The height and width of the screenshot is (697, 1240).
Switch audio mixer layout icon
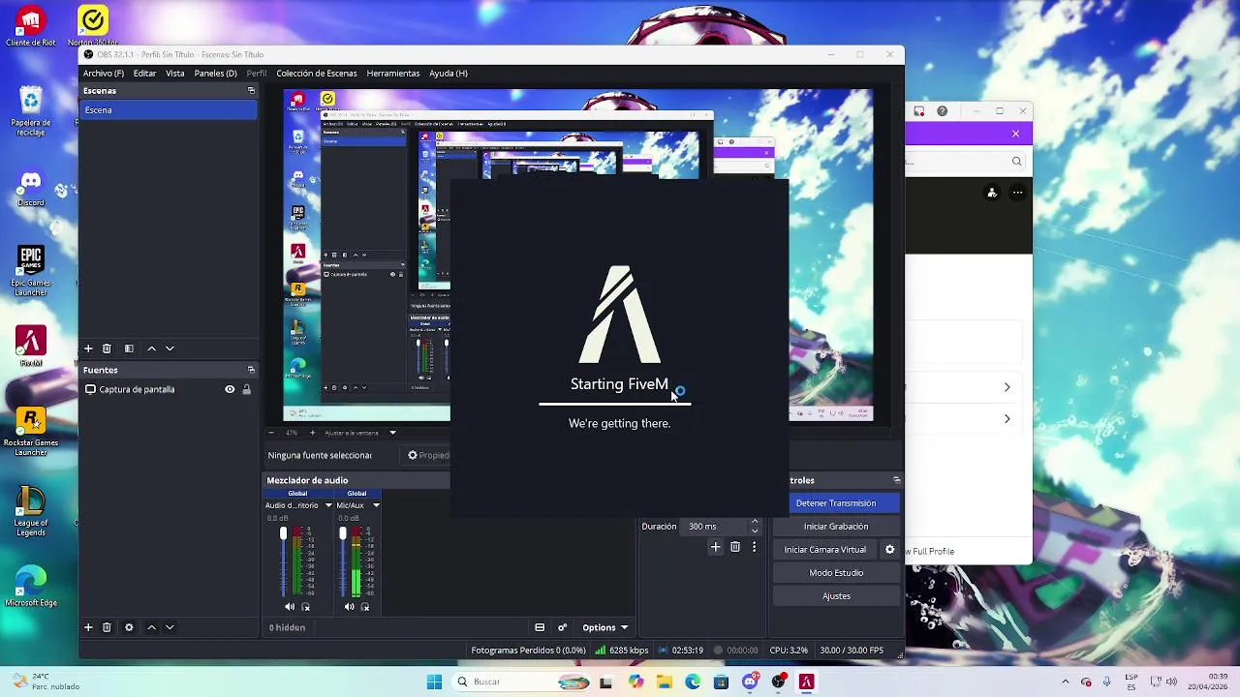point(540,627)
